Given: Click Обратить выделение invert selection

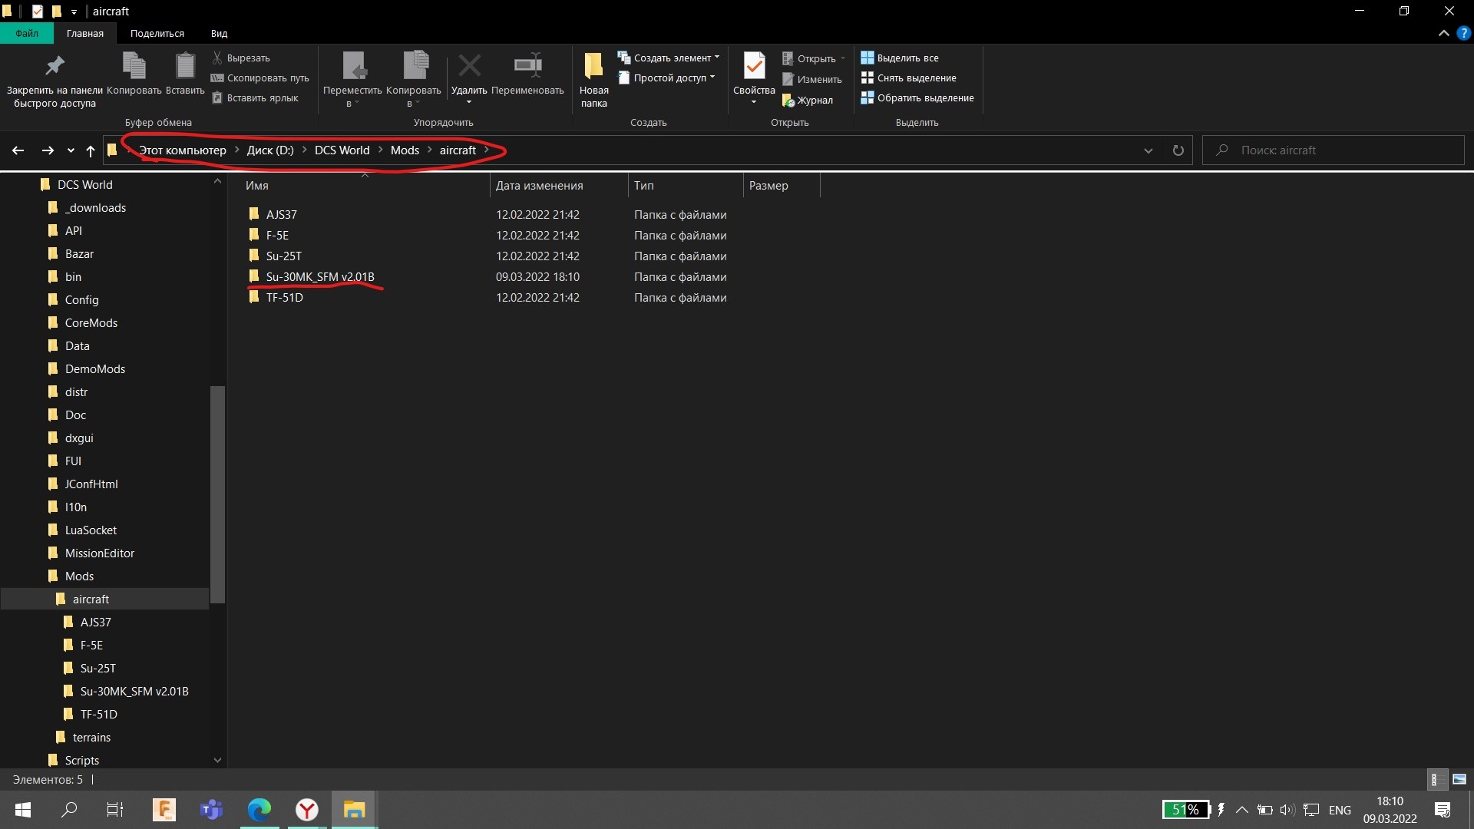Looking at the screenshot, I should pos(917,97).
